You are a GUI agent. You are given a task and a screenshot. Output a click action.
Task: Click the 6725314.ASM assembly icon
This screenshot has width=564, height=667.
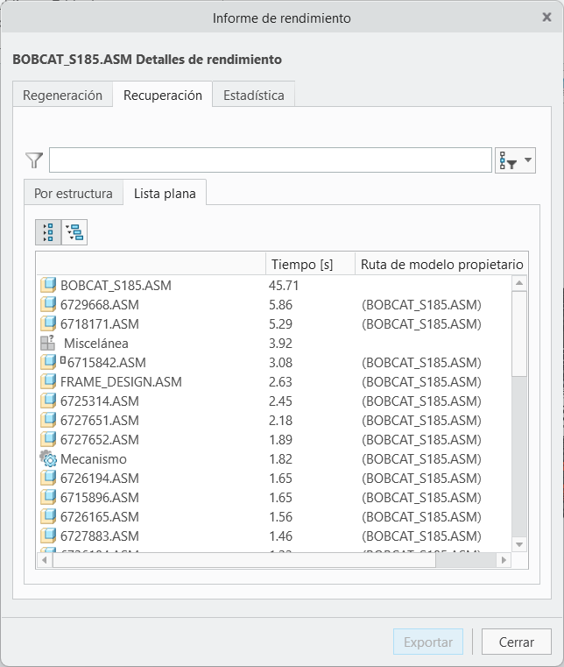point(48,401)
